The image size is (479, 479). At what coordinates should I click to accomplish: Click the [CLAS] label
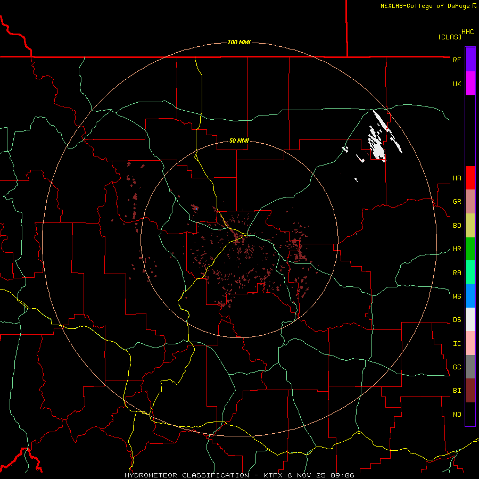click(450, 37)
